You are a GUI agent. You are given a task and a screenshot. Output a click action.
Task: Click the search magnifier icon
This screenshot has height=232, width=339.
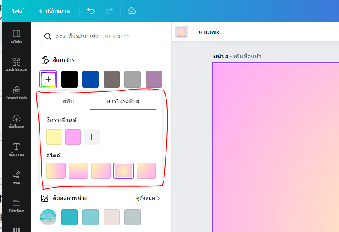pos(48,37)
